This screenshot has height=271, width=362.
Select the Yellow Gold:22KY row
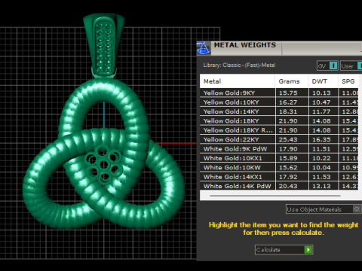[x=279, y=139]
